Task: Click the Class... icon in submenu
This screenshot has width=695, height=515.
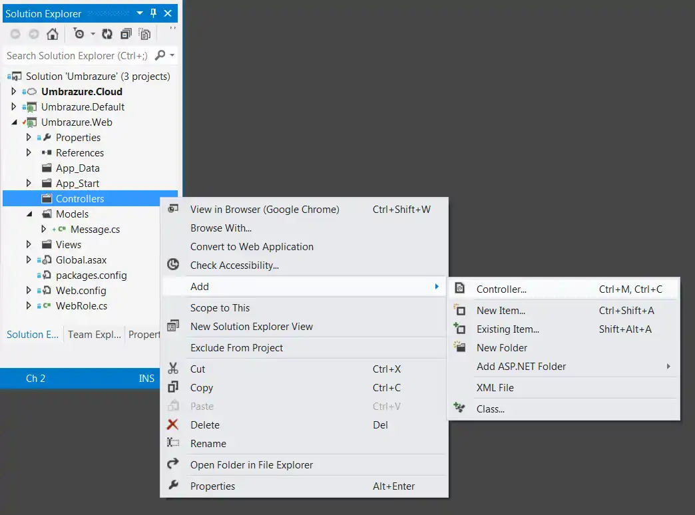Action: (459, 408)
